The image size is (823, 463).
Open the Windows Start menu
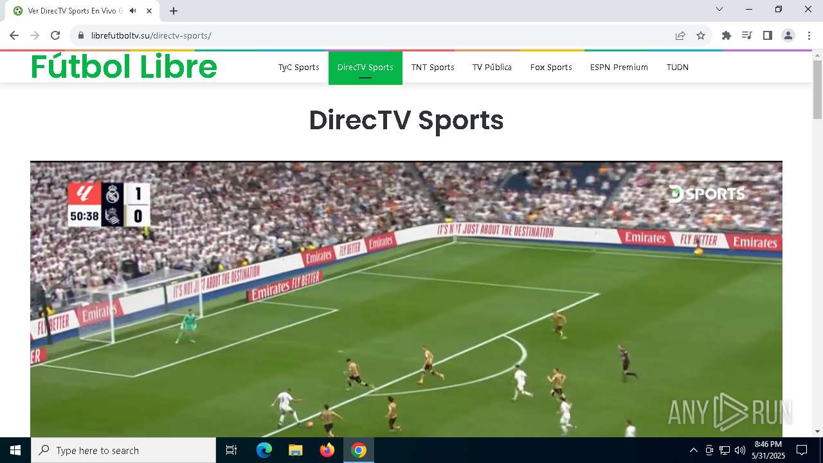click(x=15, y=450)
